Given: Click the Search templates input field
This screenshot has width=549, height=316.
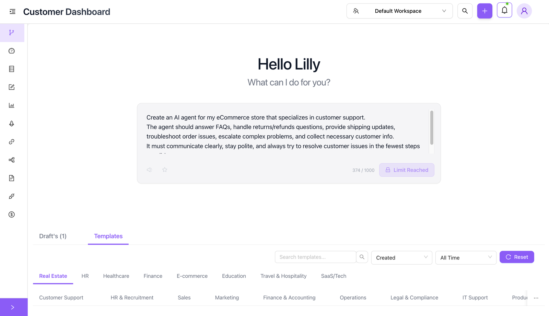Looking at the screenshot, I should click(315, 257).
